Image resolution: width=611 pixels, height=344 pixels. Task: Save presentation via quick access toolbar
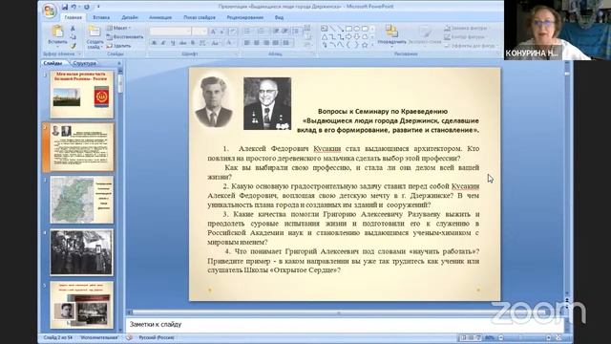pos(65,7)
